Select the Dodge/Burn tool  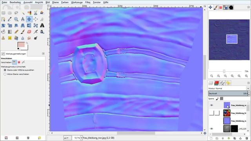[36, 38]
